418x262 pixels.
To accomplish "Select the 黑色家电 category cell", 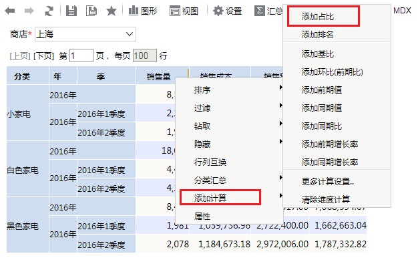I will [x=28, y=225].
